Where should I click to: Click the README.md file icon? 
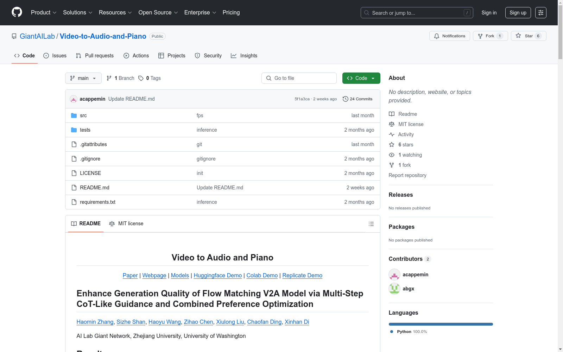pos(74,188)
